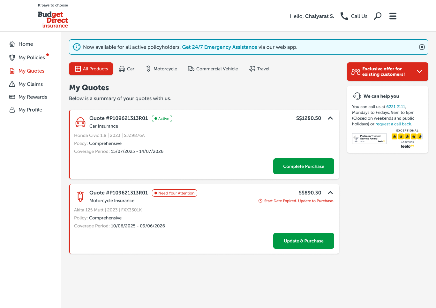Expand the Exclusive offer for existing customers panel
The image size is (436, 308).
(x=387, y=72)
